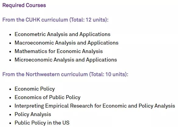Screen dimensions: 178x127
Task: Click Macroeconomic Analysis and Applications course
Action: tap(67, 43)
